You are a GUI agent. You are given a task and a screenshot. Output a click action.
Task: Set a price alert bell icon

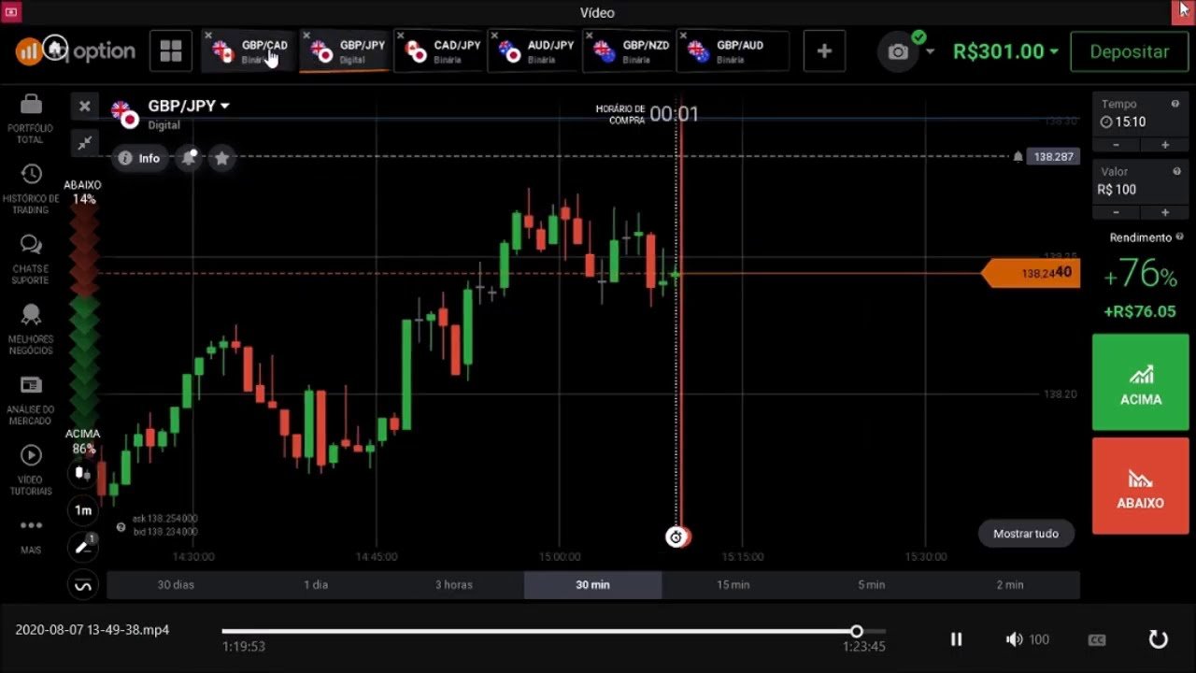pyautogui.click(x=189, y=158)
